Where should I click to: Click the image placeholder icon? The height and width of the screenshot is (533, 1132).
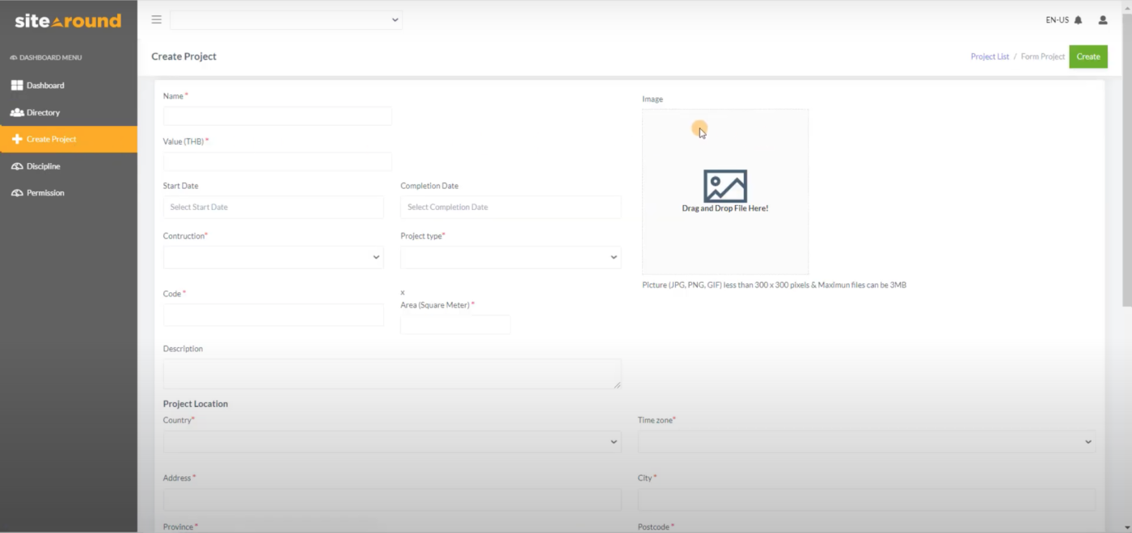(x=724, y=187)
